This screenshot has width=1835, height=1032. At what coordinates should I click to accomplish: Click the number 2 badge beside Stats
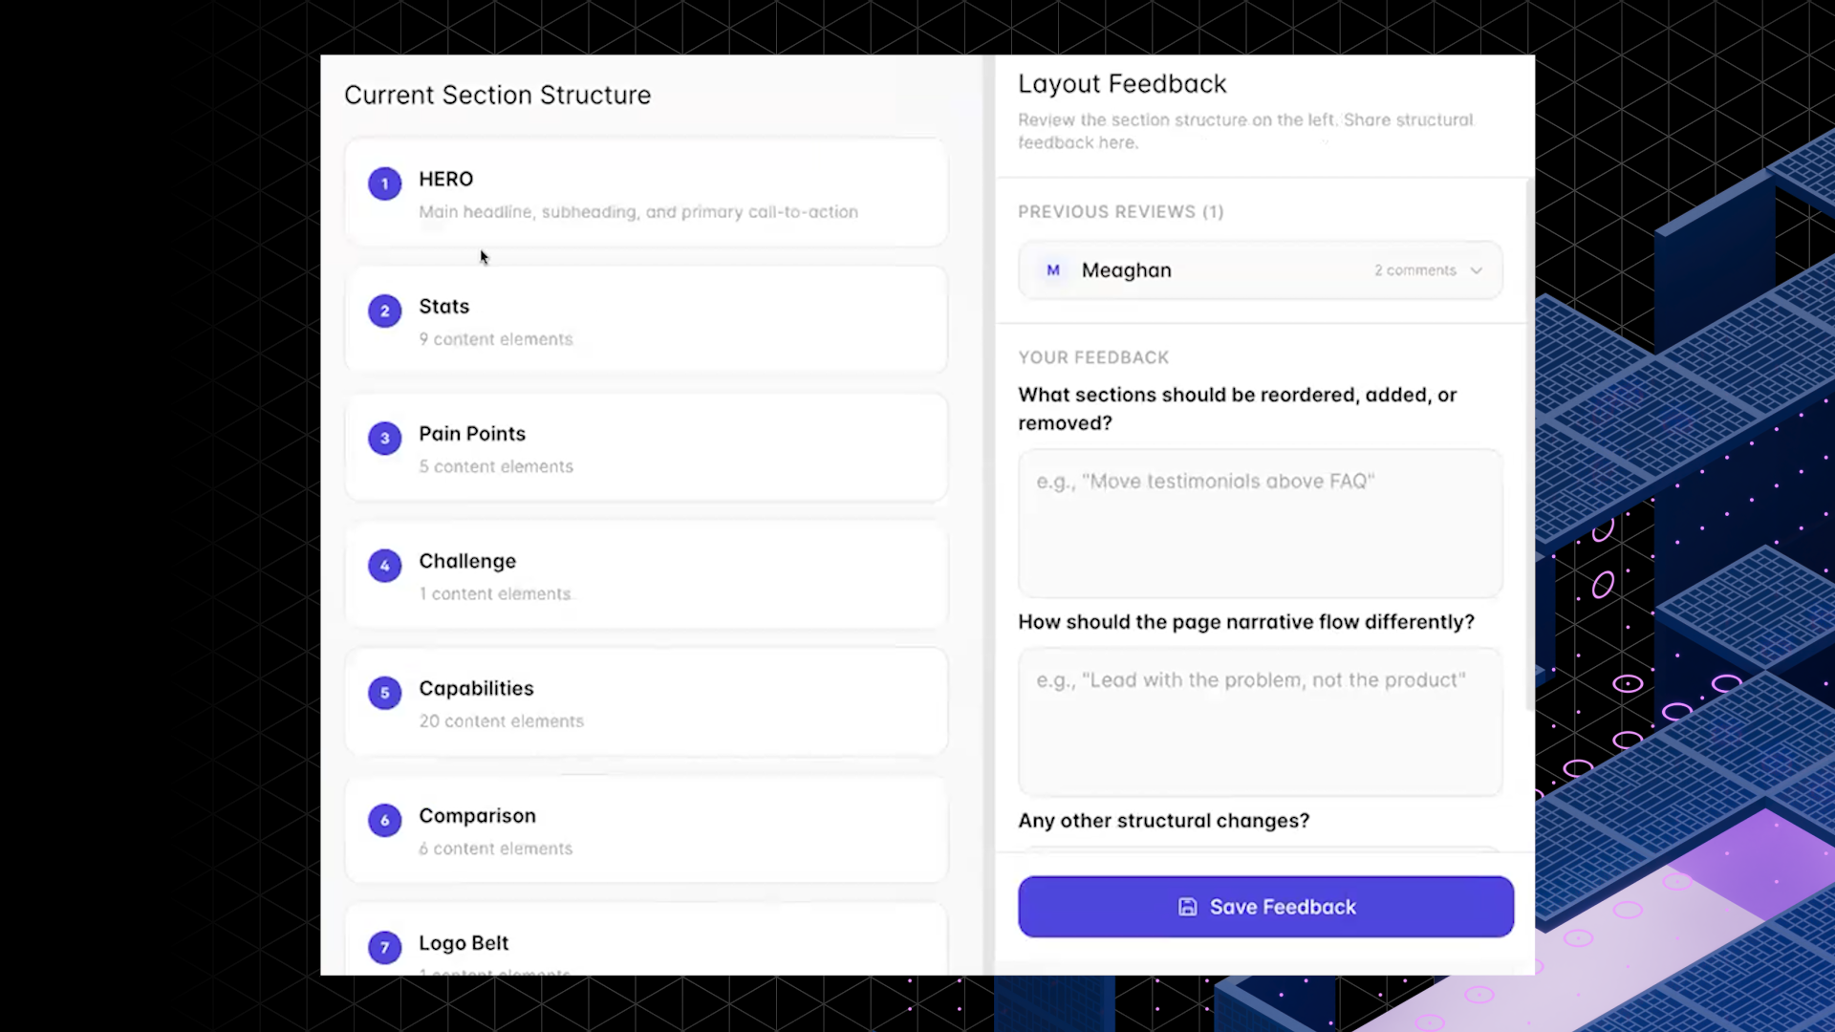click(384, 311)
